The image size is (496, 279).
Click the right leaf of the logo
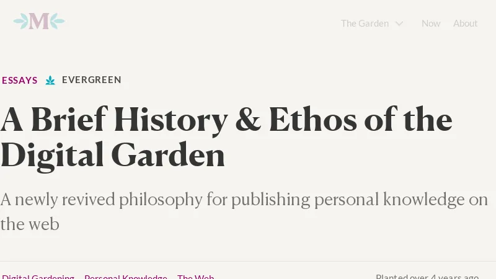pyautogui.click(x=56, y=22)
